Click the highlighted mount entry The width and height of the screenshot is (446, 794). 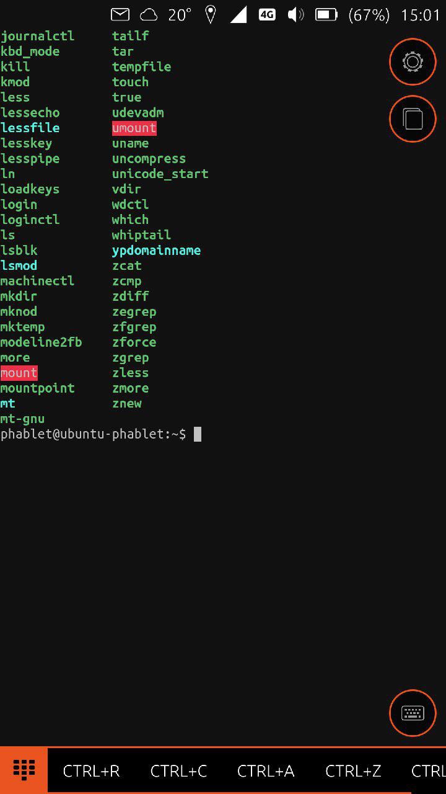point(19,373)
